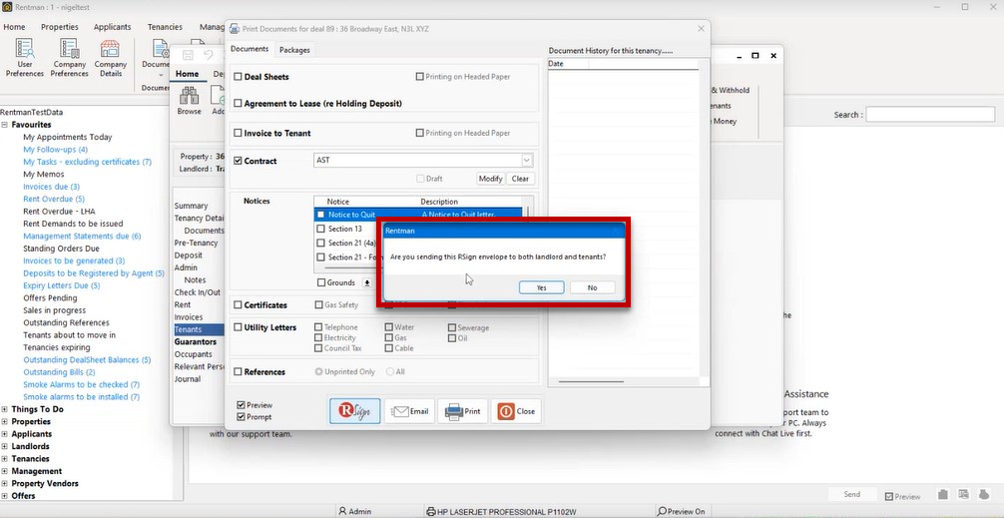The width and height of the screenshot is (1004, 518).
Task: Toggle the Certificates checkbox
Action: [x=239, y=305]
